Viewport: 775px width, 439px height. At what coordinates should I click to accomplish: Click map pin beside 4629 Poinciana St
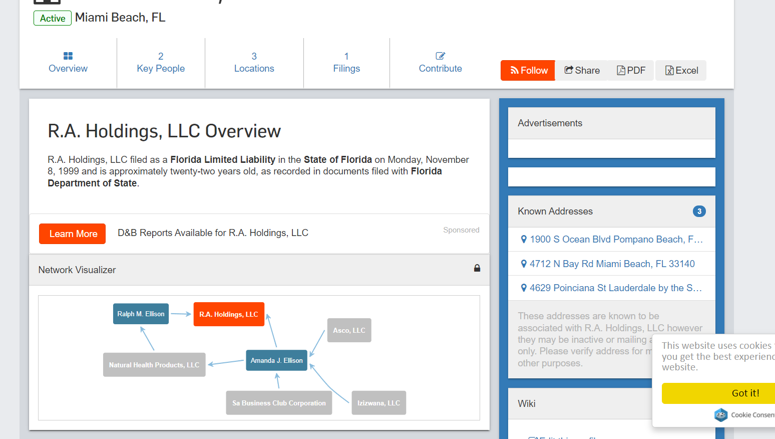point(524,288)
